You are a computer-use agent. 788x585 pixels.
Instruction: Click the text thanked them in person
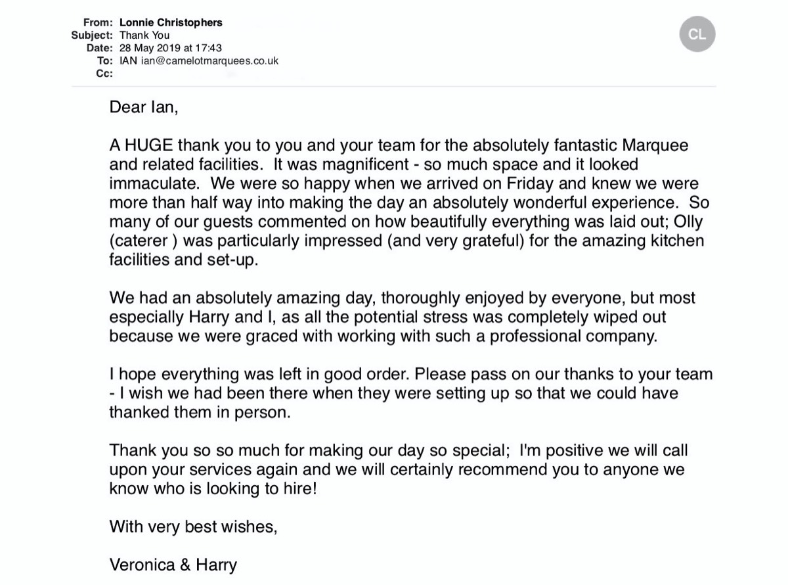click(x=200, y=413)
